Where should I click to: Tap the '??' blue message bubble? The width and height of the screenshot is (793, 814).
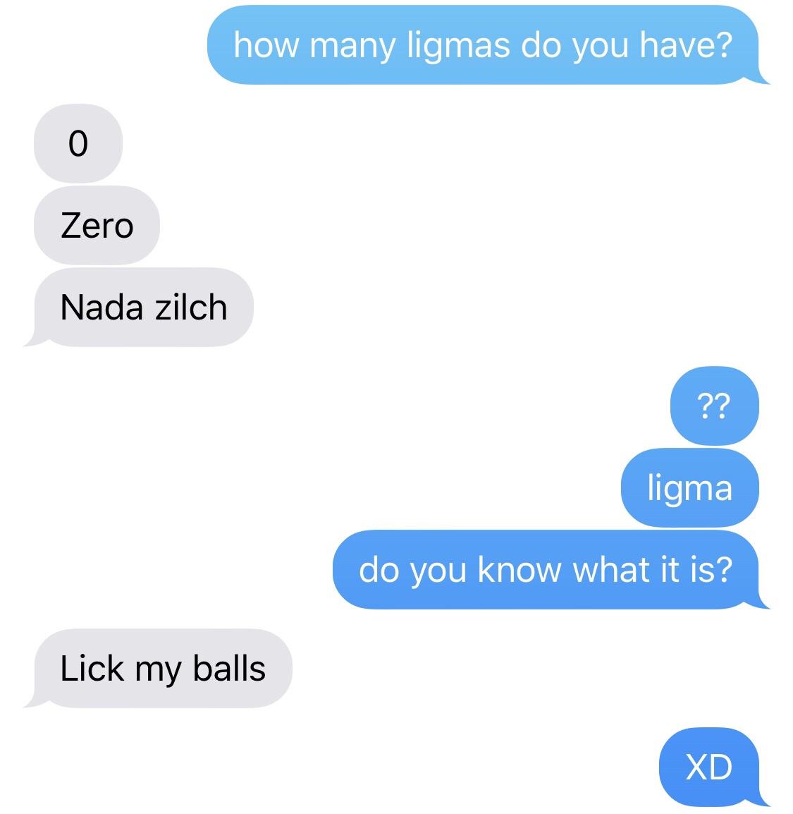coord(714,406)
